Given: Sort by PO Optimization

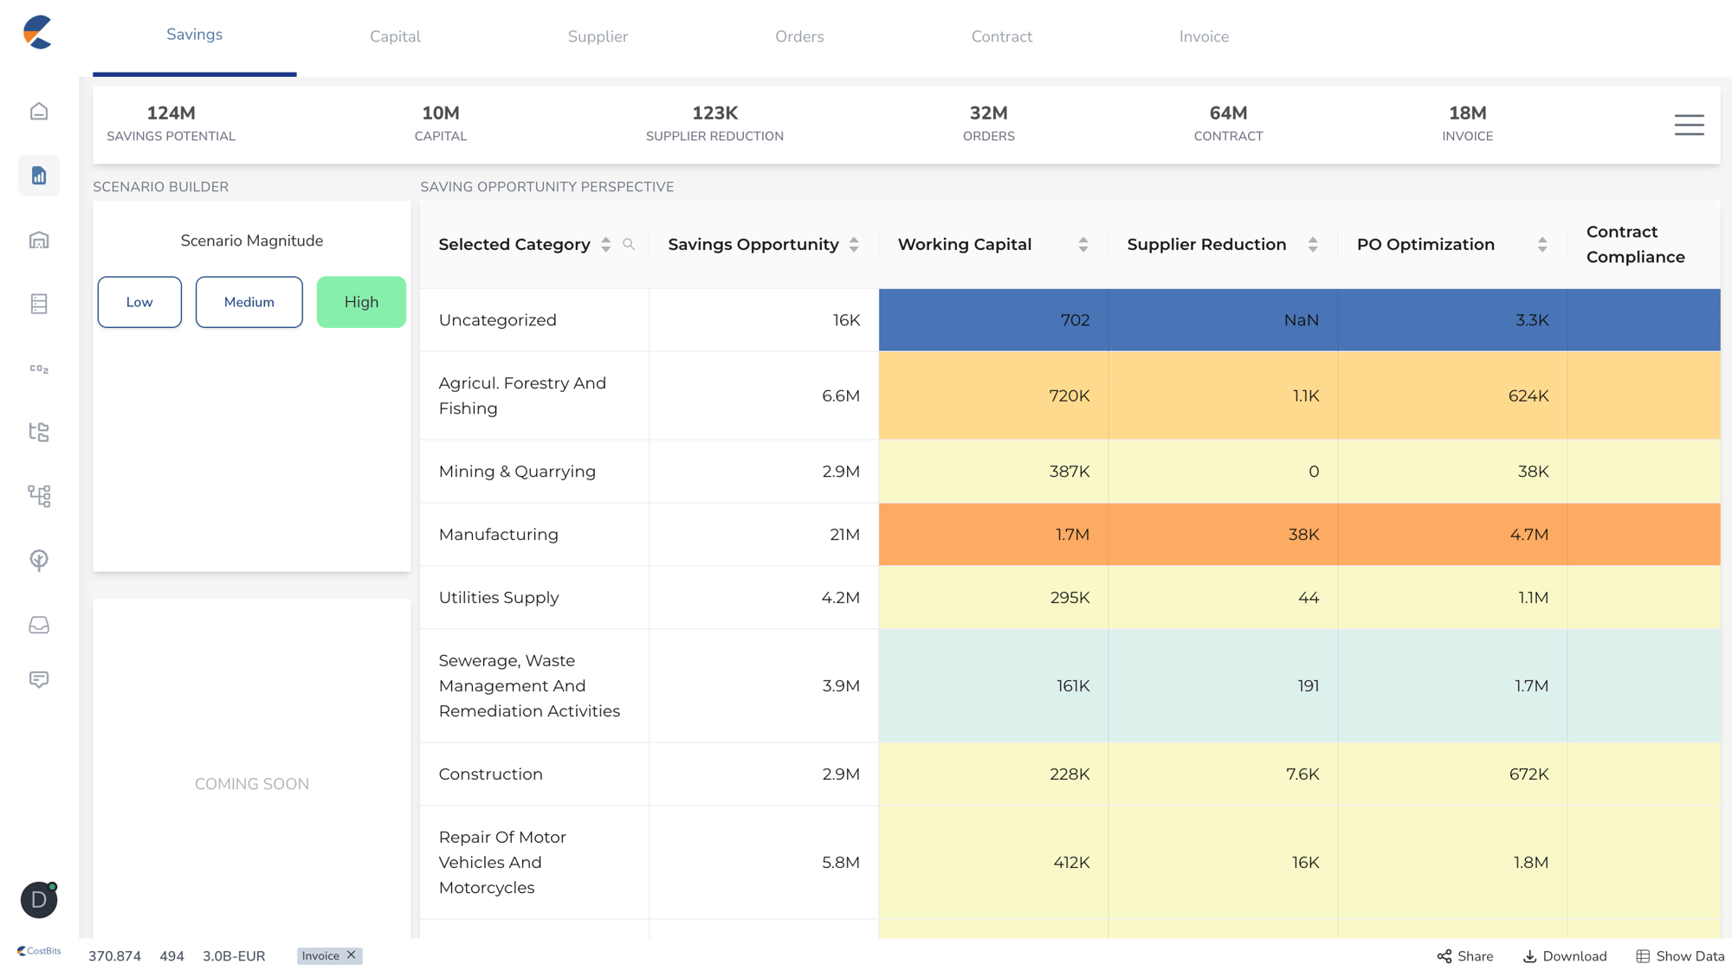Looking at the screenshot, I should tap(1542, 245).
